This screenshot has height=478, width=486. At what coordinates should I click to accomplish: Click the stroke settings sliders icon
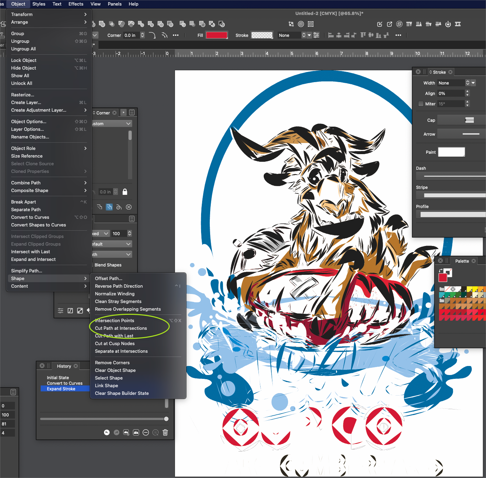pyautogui.click(x=316, y=35)
